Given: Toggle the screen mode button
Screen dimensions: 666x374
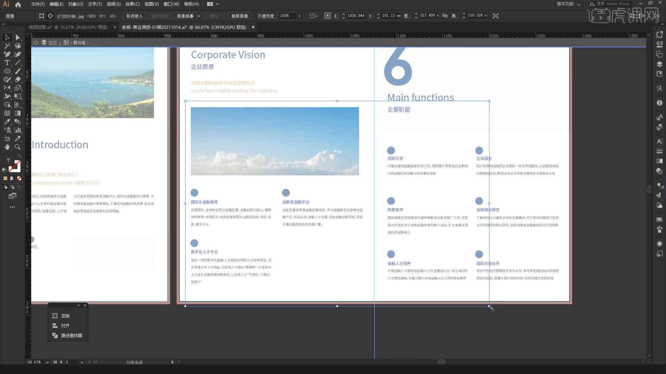Looking at the screenshot, I should pyautogui.click(x=12, y=196).
